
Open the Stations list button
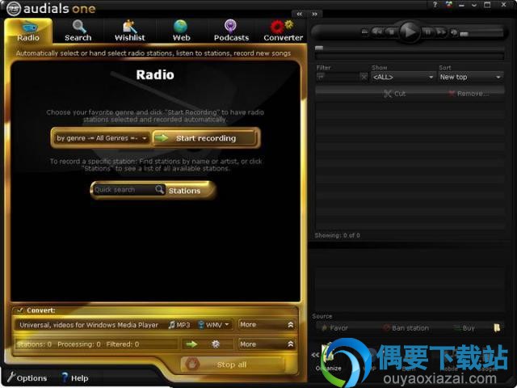click(x=185, y=191)
